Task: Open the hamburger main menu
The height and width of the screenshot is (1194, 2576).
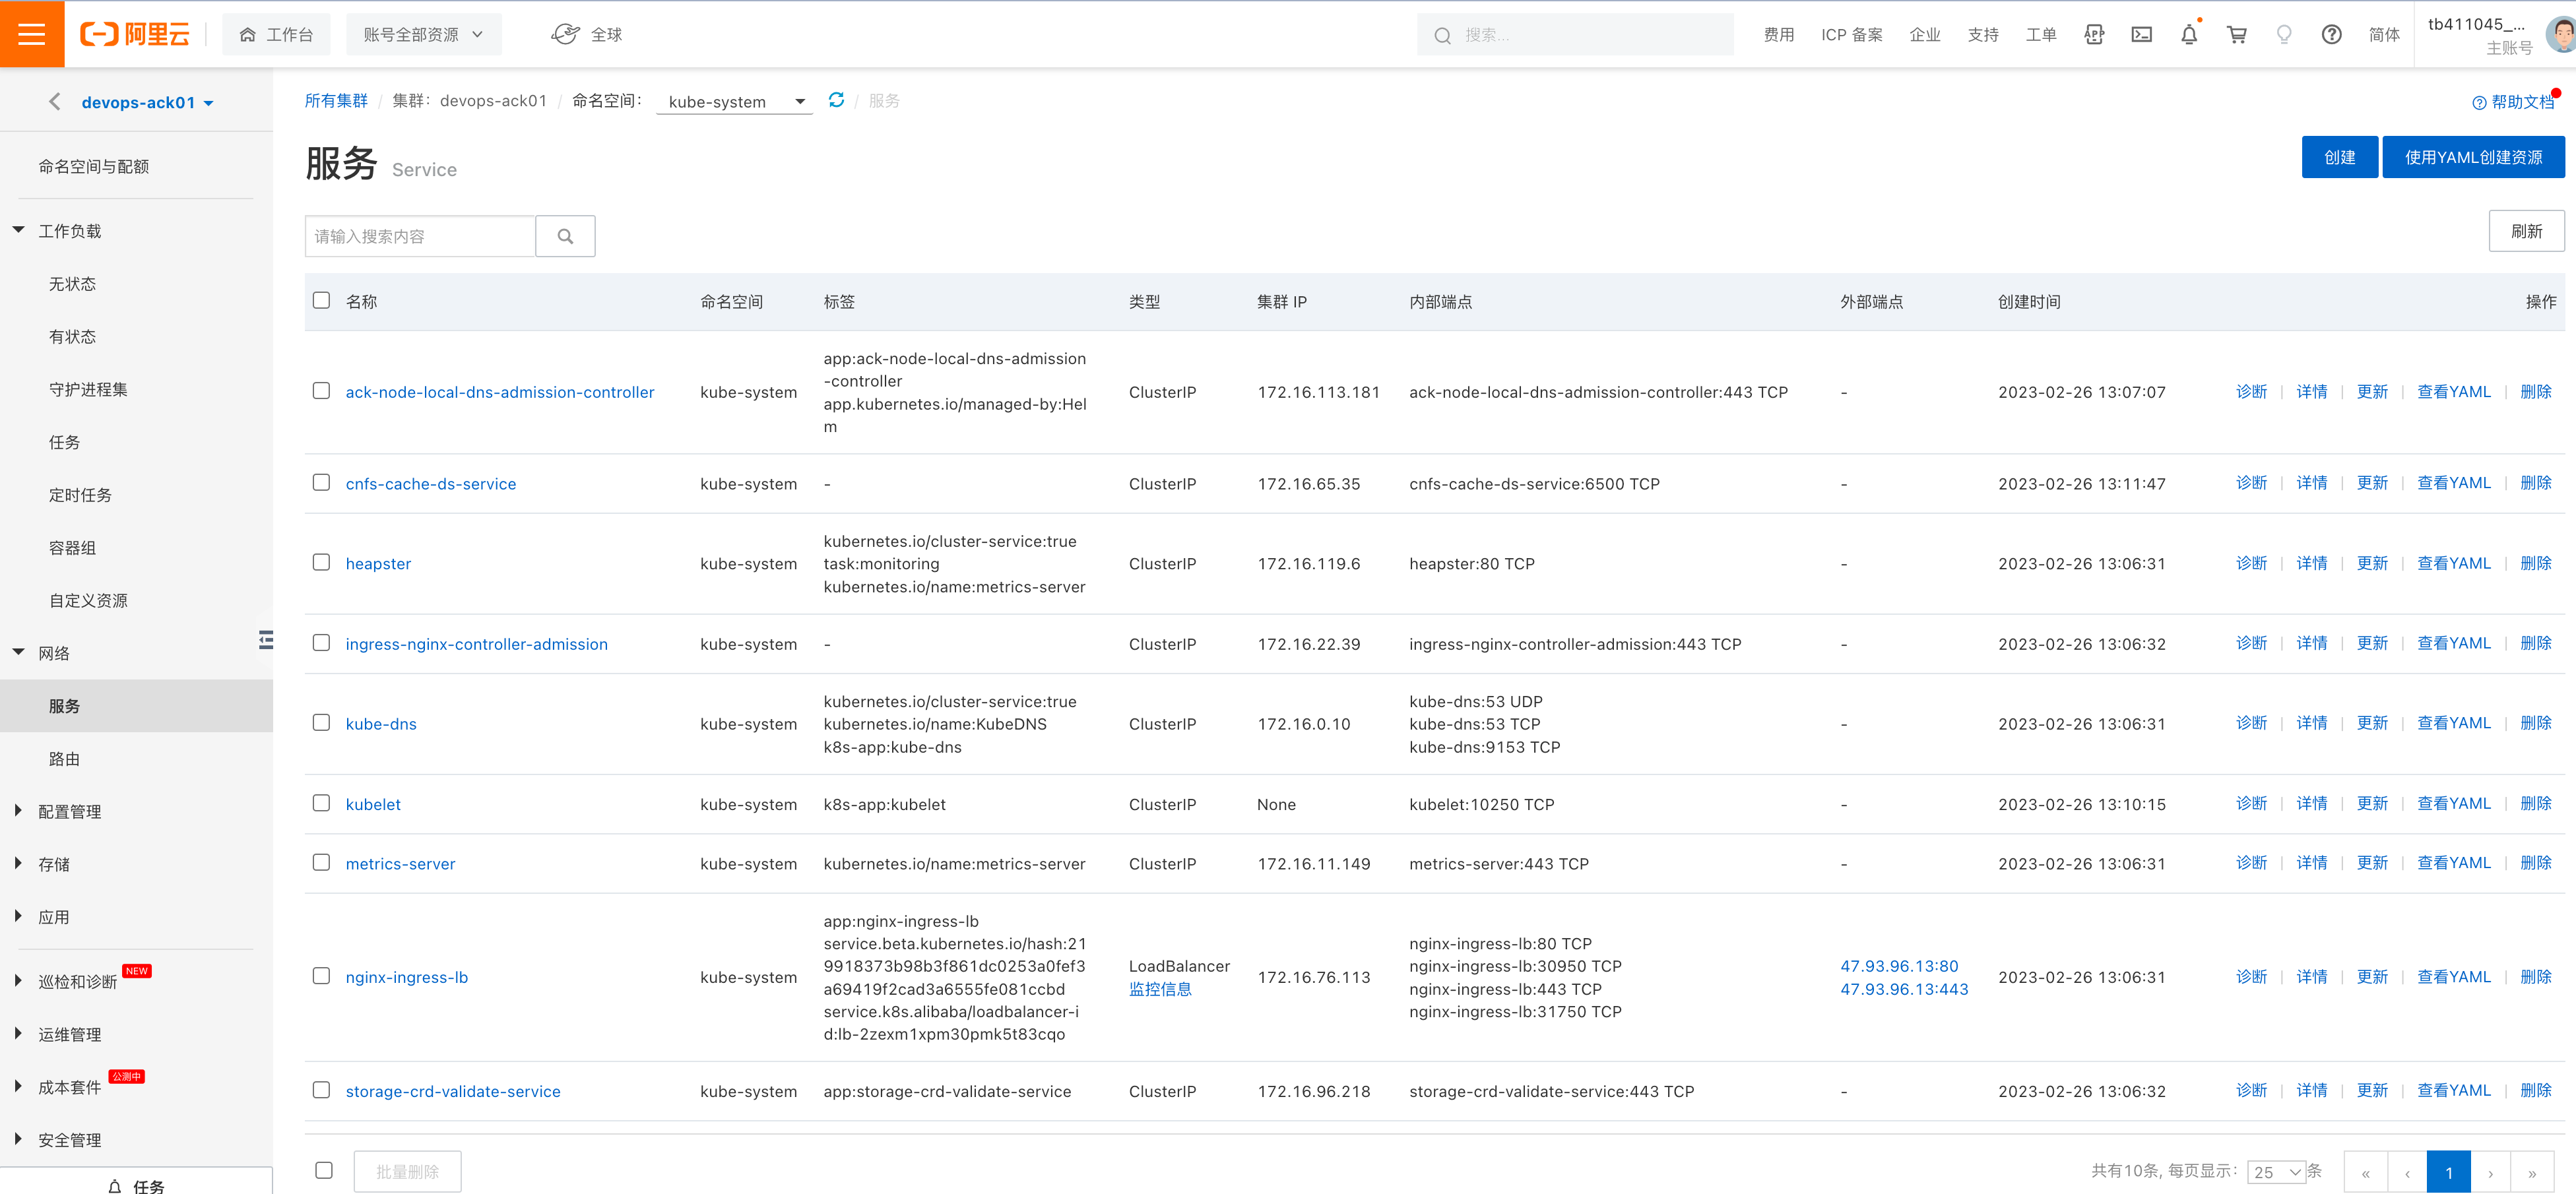Action: coord(32,34)
